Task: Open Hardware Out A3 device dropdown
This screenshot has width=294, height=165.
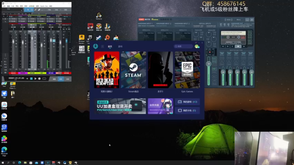Action: 228,25
